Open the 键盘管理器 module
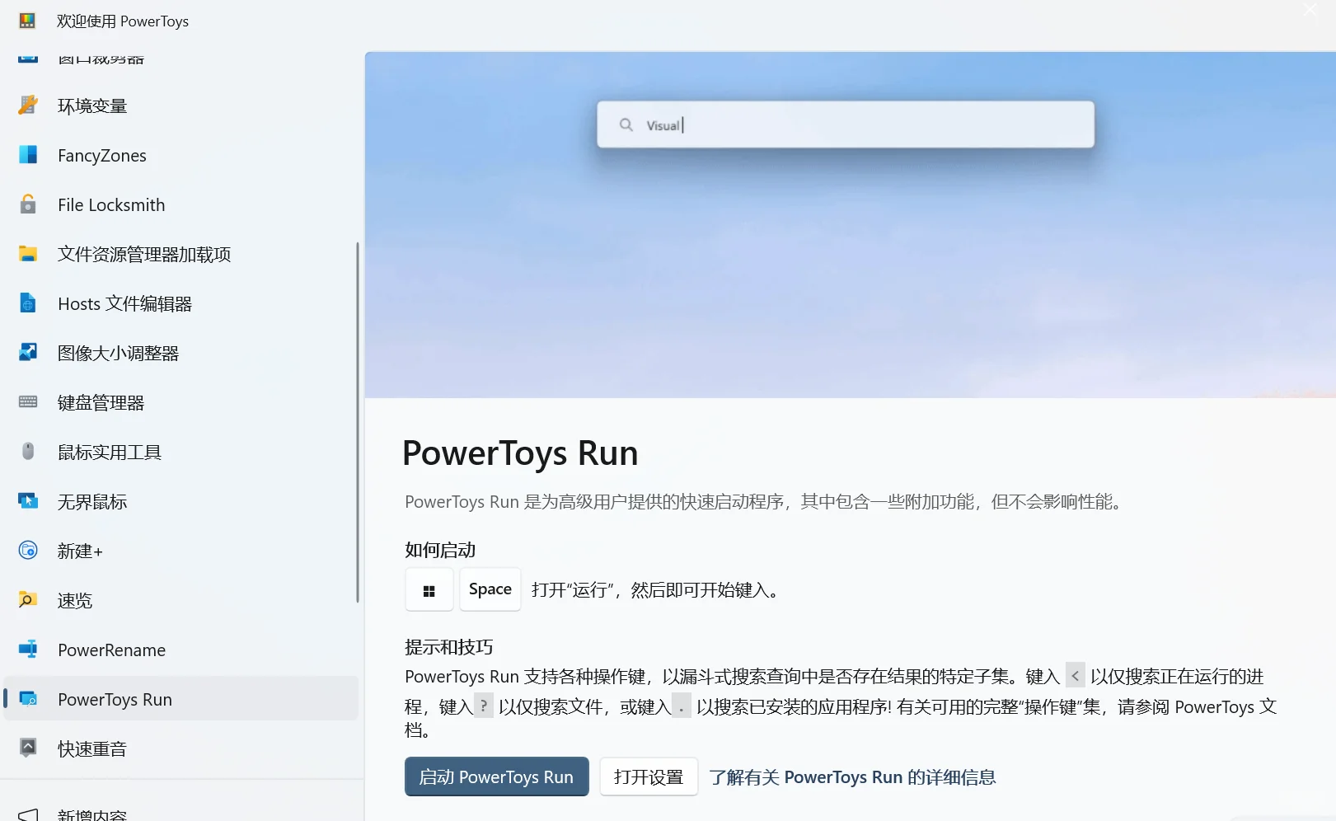 tap(101, 402)
